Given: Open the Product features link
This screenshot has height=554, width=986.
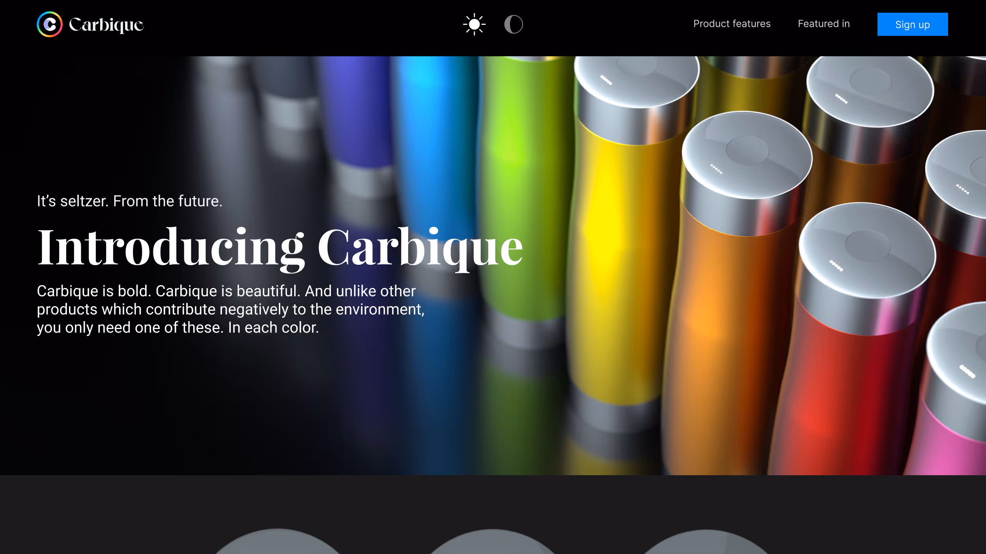Looking at the screenshot, I should click(x=732, y=24).
